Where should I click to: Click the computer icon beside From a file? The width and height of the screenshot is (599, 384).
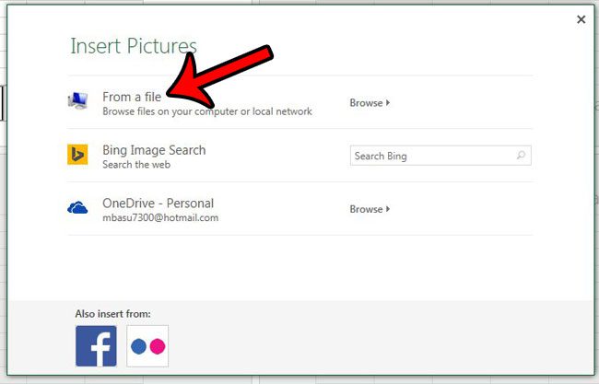coord(77,102)
